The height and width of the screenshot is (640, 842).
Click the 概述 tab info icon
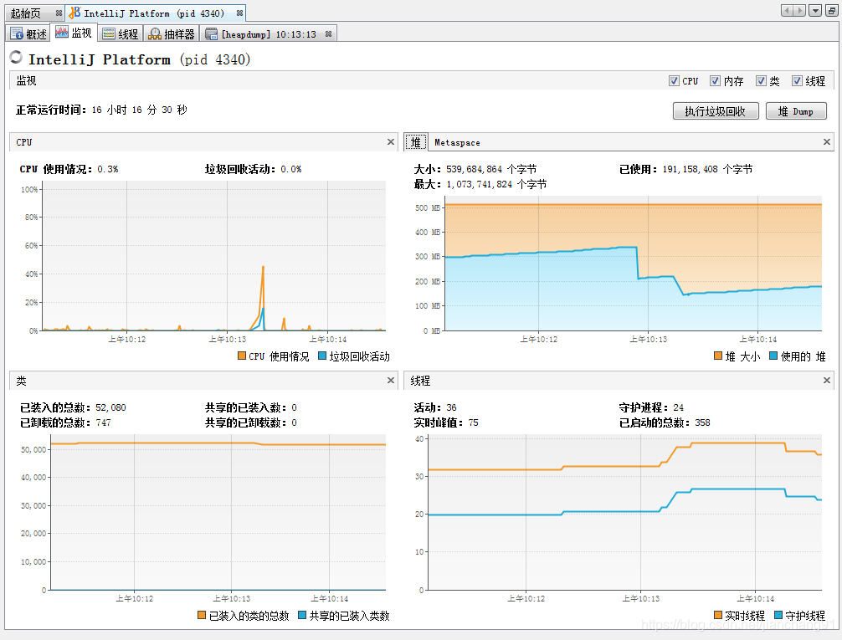pos(17,33)
